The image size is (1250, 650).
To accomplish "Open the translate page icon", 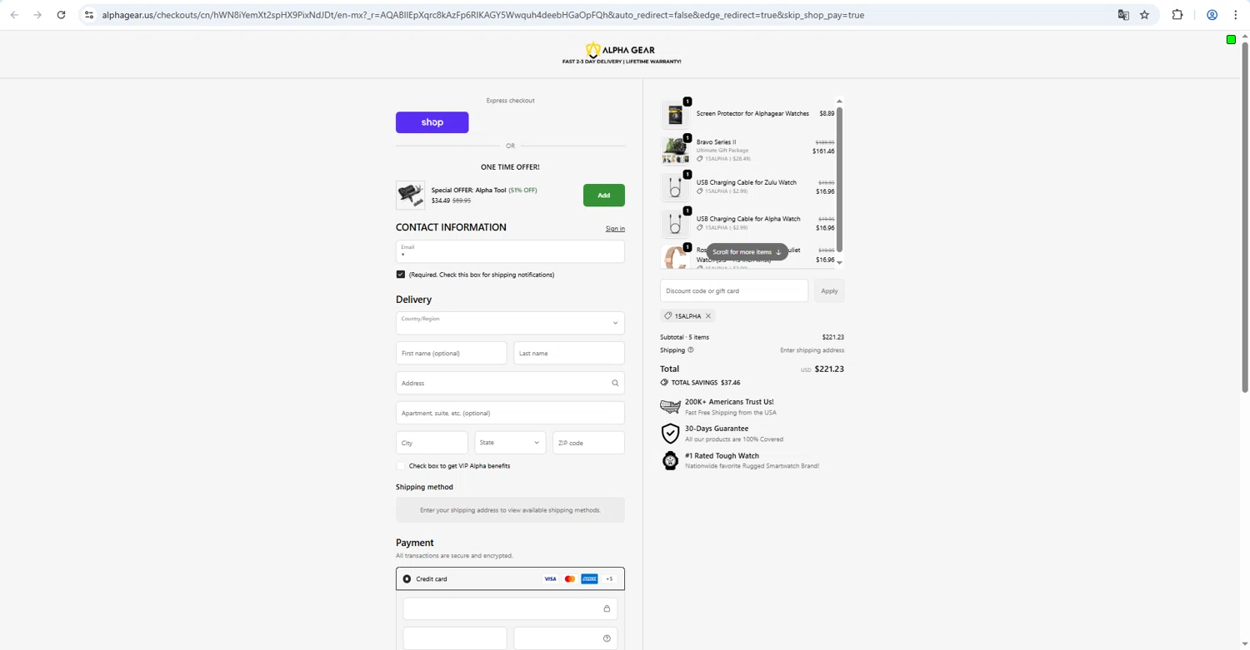I will coord(1123,15).
